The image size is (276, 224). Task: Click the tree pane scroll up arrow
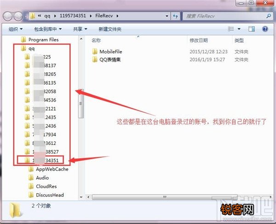[81, 39]
